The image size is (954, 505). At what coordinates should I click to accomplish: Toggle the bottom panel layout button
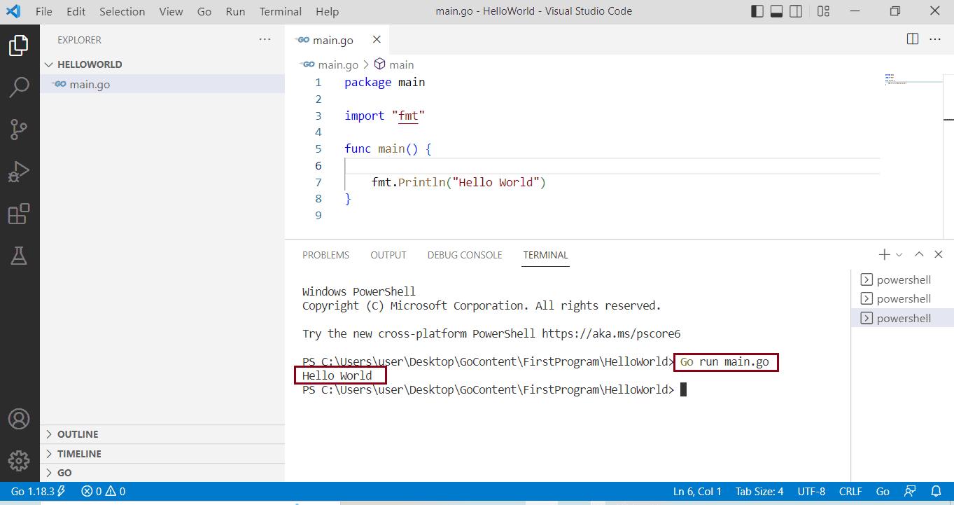pos(777,11)
